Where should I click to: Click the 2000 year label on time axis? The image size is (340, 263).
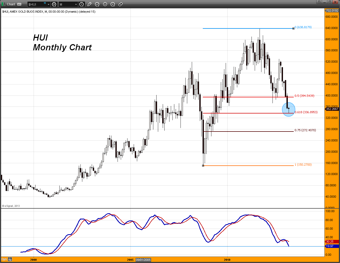(33, 260)
